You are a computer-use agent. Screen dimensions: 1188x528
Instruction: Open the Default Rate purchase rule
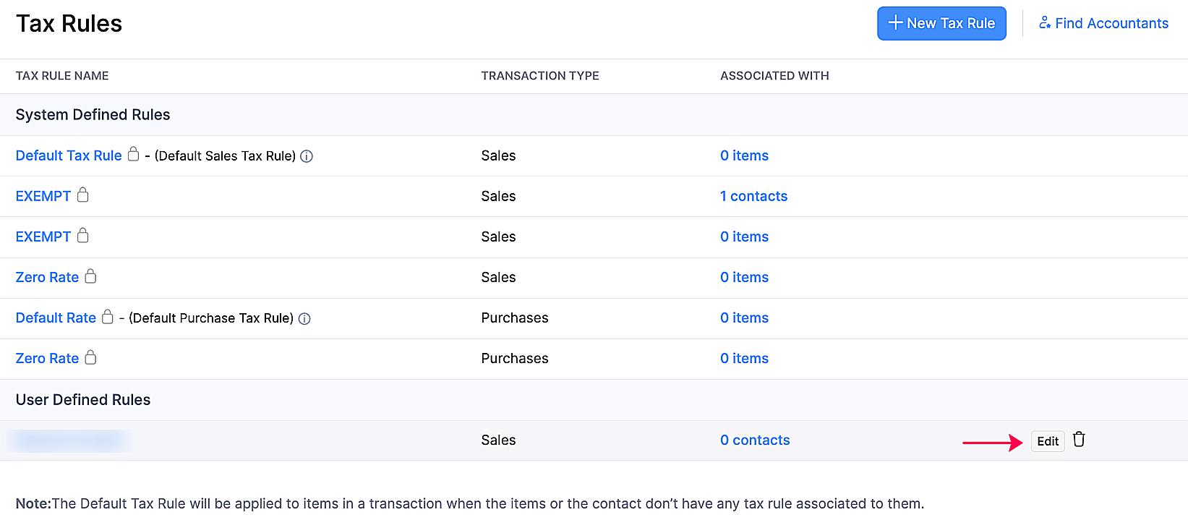[x=56, y=318]
